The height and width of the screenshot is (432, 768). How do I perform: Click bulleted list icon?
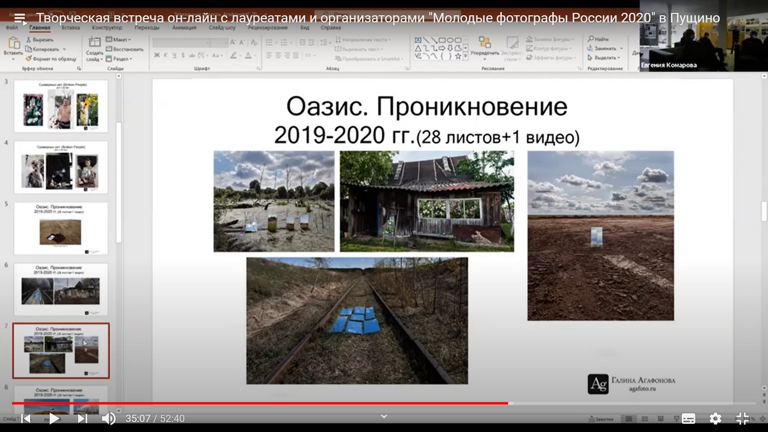click(270, 42)
